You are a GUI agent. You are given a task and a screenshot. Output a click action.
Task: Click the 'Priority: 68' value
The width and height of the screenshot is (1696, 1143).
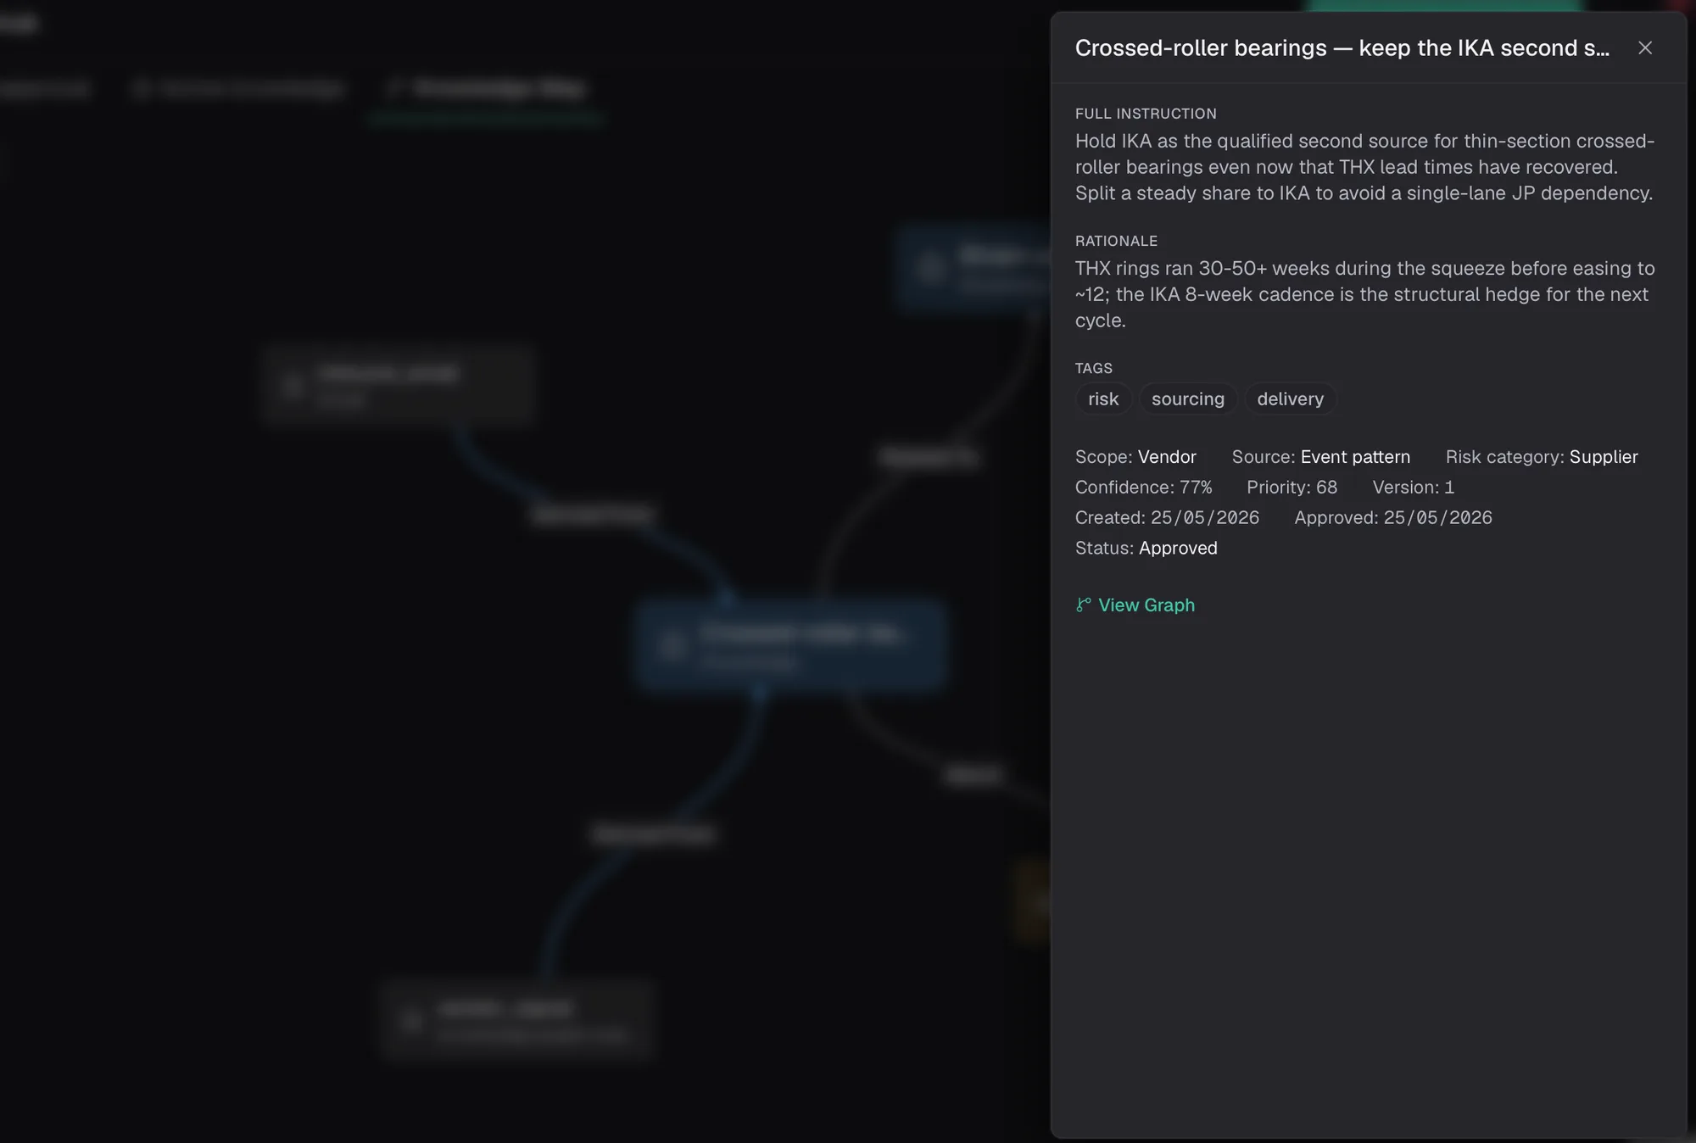click(1326, 488)
